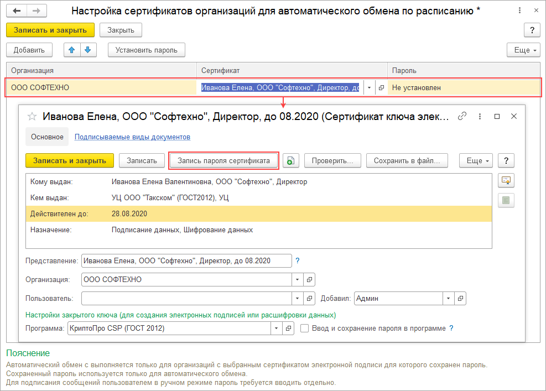Switch to the Основное tab
Image resolution: width=546 pixels, height=391 pixels.
(47, 137)
